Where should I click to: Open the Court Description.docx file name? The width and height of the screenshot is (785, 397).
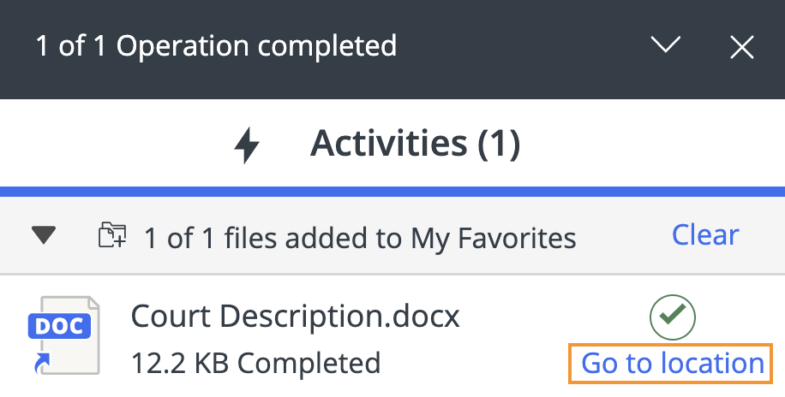click(296, 317)
